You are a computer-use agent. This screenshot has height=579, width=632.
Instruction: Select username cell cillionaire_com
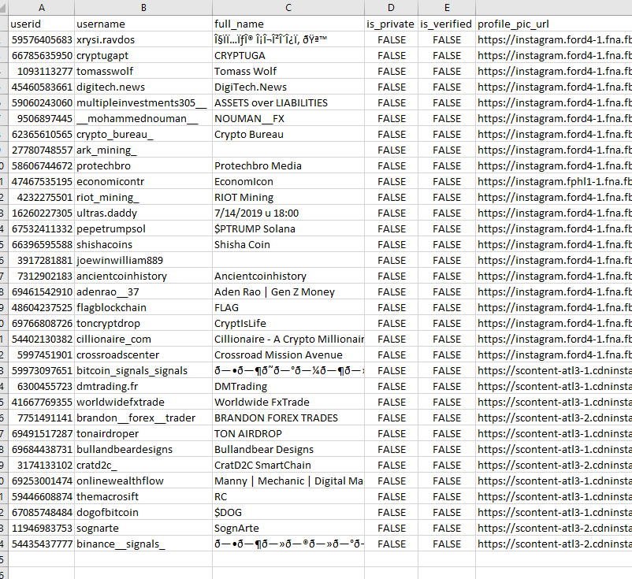[143, 339]
